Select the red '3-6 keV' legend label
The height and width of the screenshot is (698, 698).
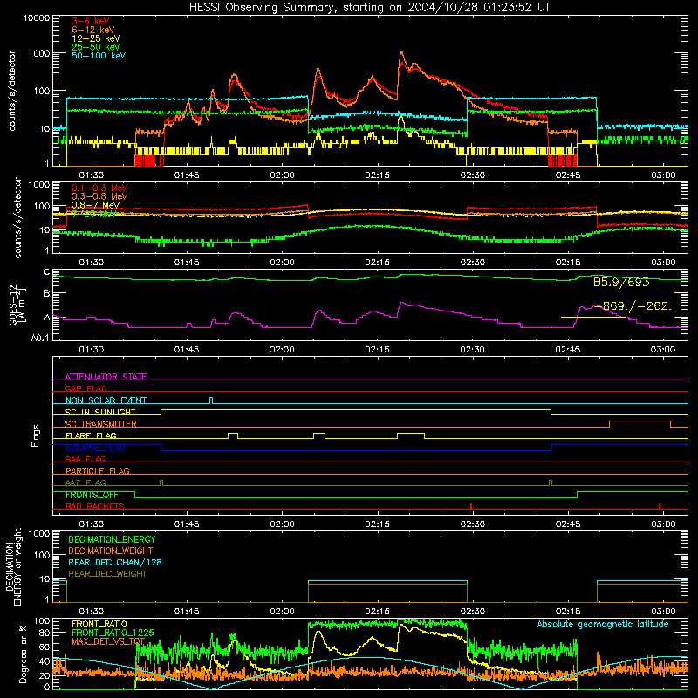click(x=91, y=21)
